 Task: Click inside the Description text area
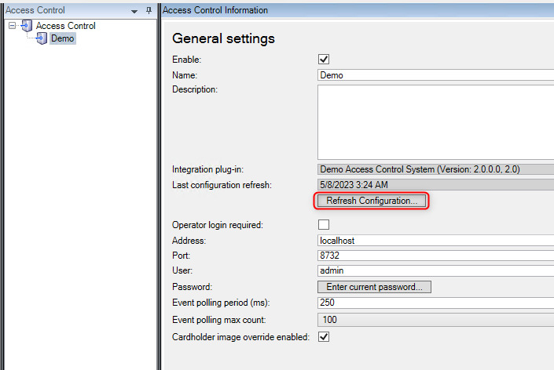click(x=435, y=122)
